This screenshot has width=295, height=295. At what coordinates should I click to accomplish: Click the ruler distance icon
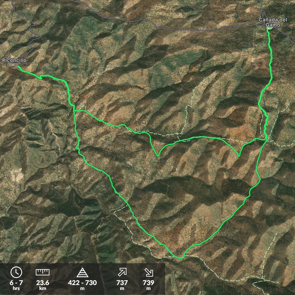coord(43,272)
